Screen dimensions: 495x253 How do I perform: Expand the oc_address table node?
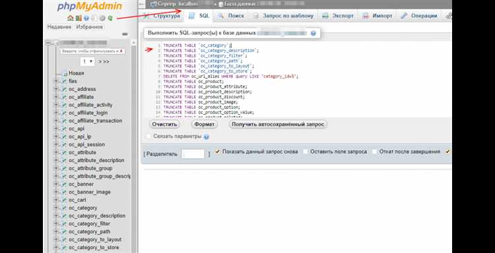[57, 89]
